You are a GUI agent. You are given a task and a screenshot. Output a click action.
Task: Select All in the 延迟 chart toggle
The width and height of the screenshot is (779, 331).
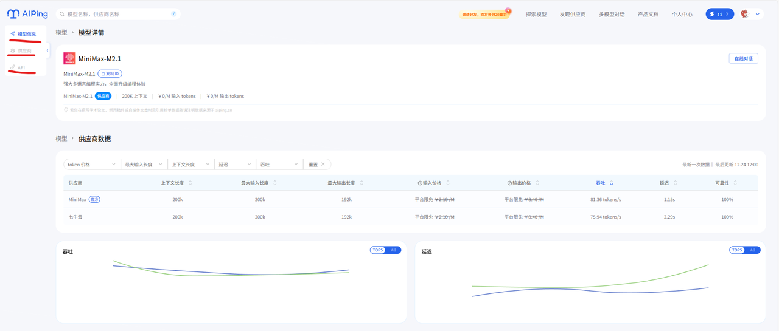(x=753, y=250)
